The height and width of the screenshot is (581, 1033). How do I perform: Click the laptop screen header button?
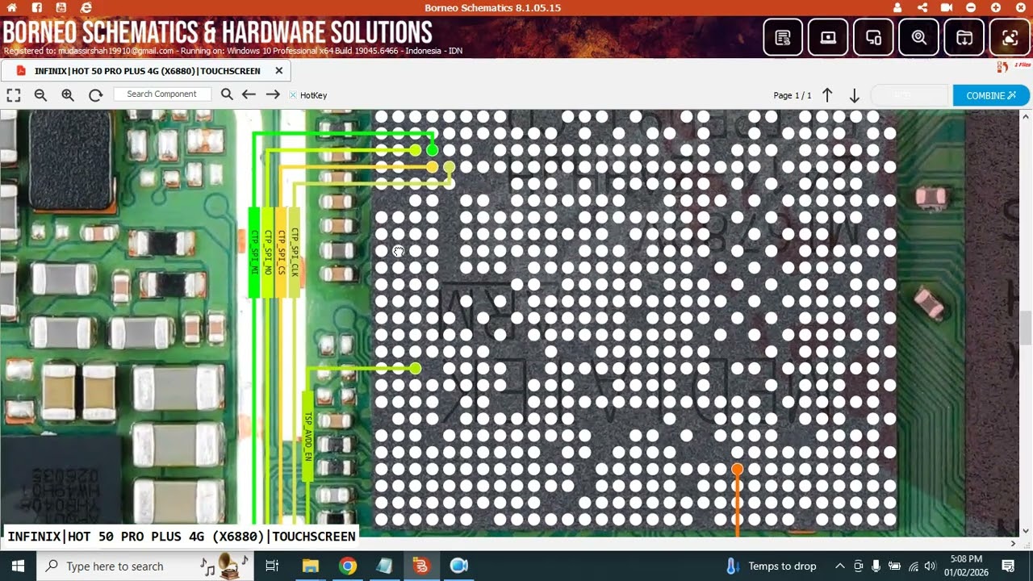(x=828, y=37)
